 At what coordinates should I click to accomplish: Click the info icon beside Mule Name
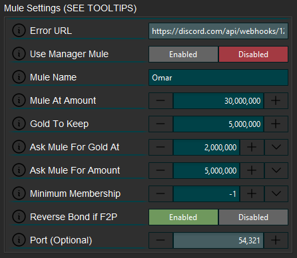19,77
